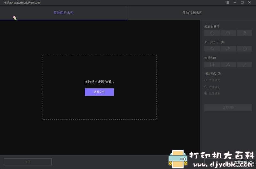Image resolution: width=256 pixels, height=169 pixels.
Task: Open the hamburger menu in title bar
Action: (x=228, y=3)
